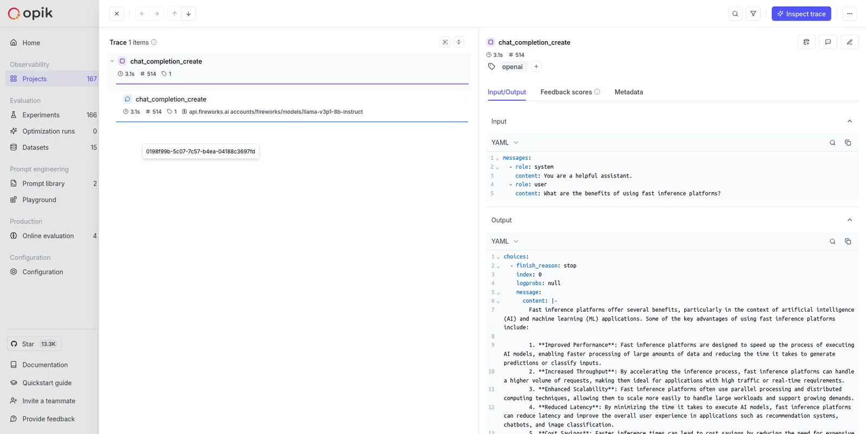Click the GitHub Star button

(34, 344)
